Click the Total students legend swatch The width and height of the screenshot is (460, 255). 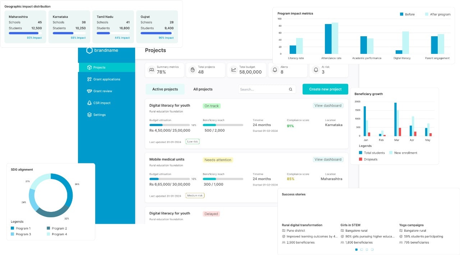pyautogui.click(x=360, y=153)
